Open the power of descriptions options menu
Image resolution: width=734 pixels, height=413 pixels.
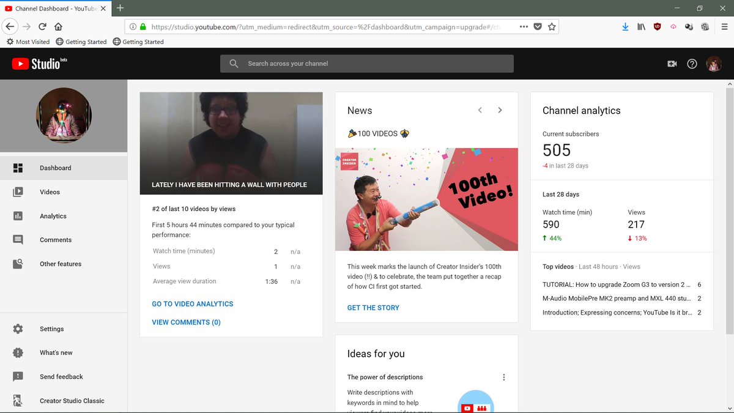[504, 378]
